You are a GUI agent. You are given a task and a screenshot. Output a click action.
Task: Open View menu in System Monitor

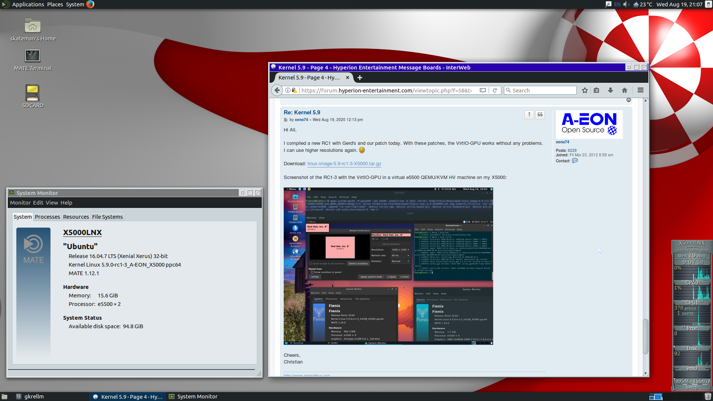(52, 203)
